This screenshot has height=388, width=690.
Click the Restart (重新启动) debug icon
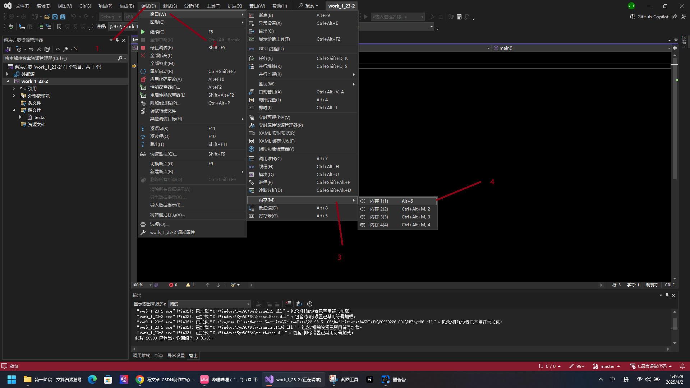tap(143, 71)
